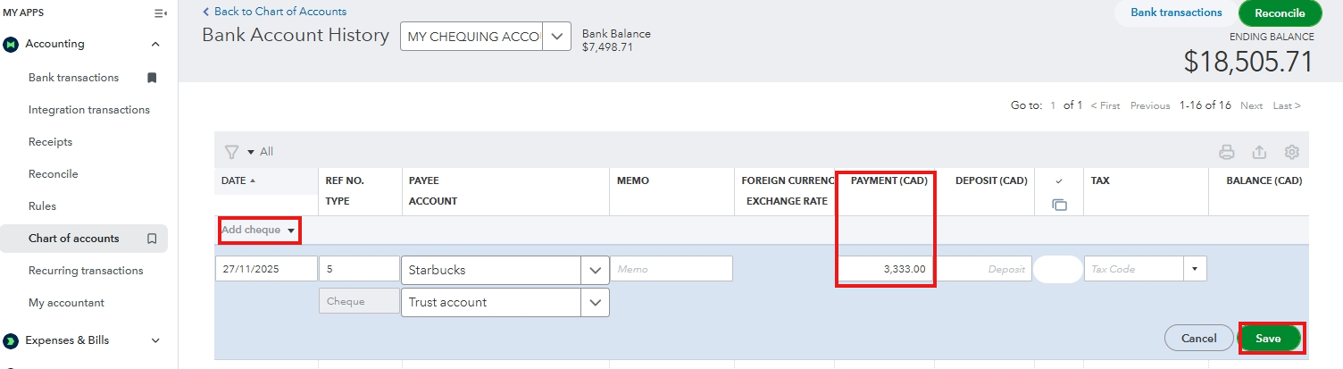Click the bookmark icon beside Bank transactions
The width and height of the screenshot is (1343, 369).
coord(152,78)
